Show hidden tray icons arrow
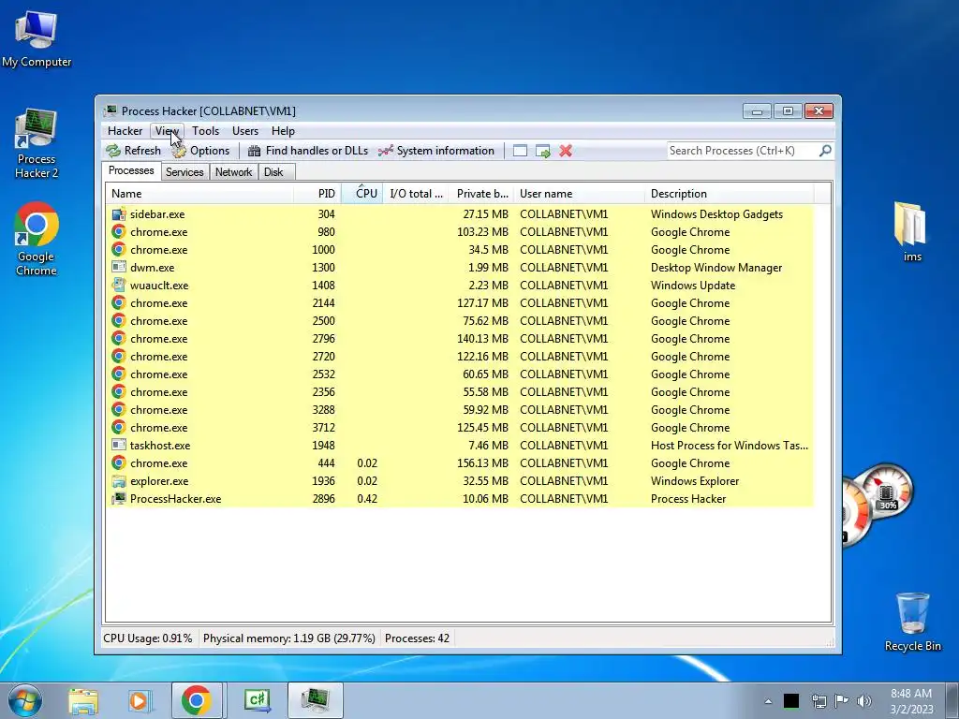Viewport: 959px width, 719px height. coord(768,701)
